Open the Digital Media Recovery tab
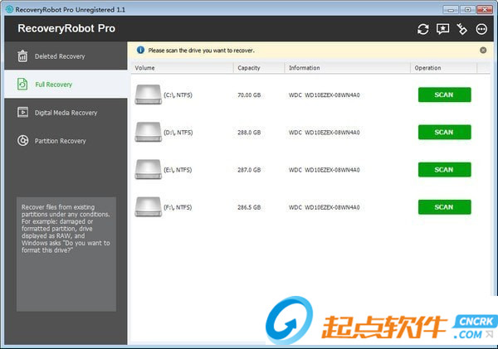 (x=66, y=112)
